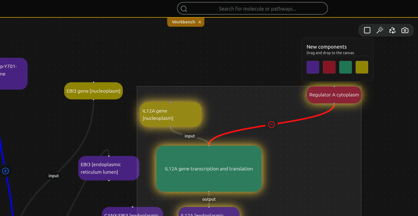The image size is (418, 216).
Task: Select IL12A gene transcription and translation node
Action: coord(209,169)
